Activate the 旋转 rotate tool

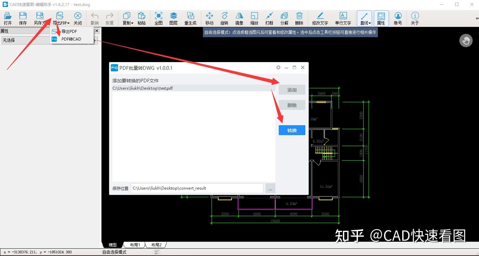pyautogui.click(x=224, y=18)
